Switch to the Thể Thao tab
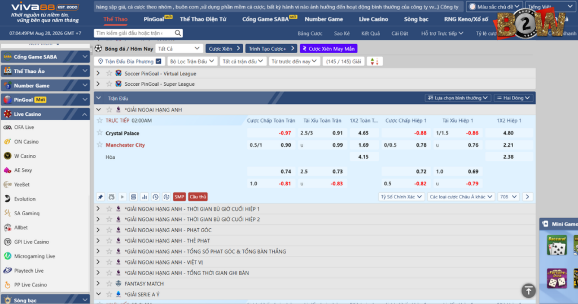This screenshot has height=304, width=578. pos(115,19)
